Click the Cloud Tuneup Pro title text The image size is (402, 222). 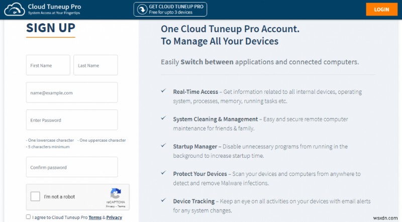[54, 7]
